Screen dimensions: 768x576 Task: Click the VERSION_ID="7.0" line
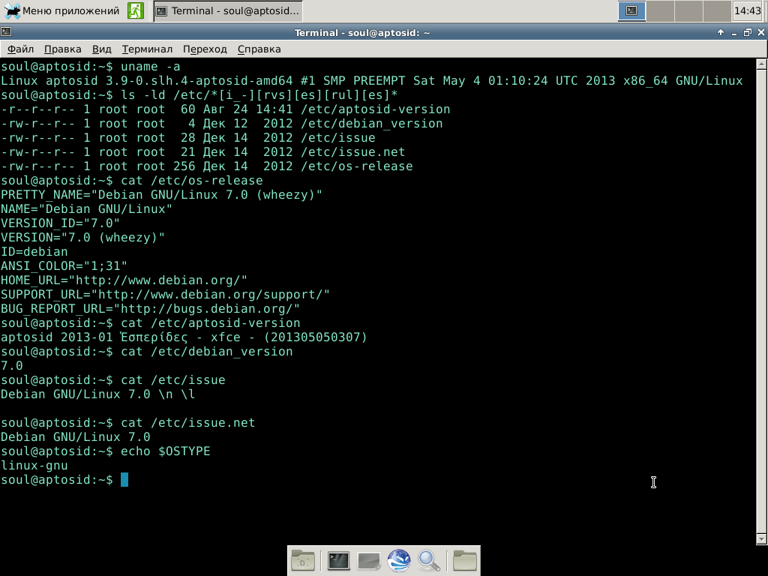60,223
